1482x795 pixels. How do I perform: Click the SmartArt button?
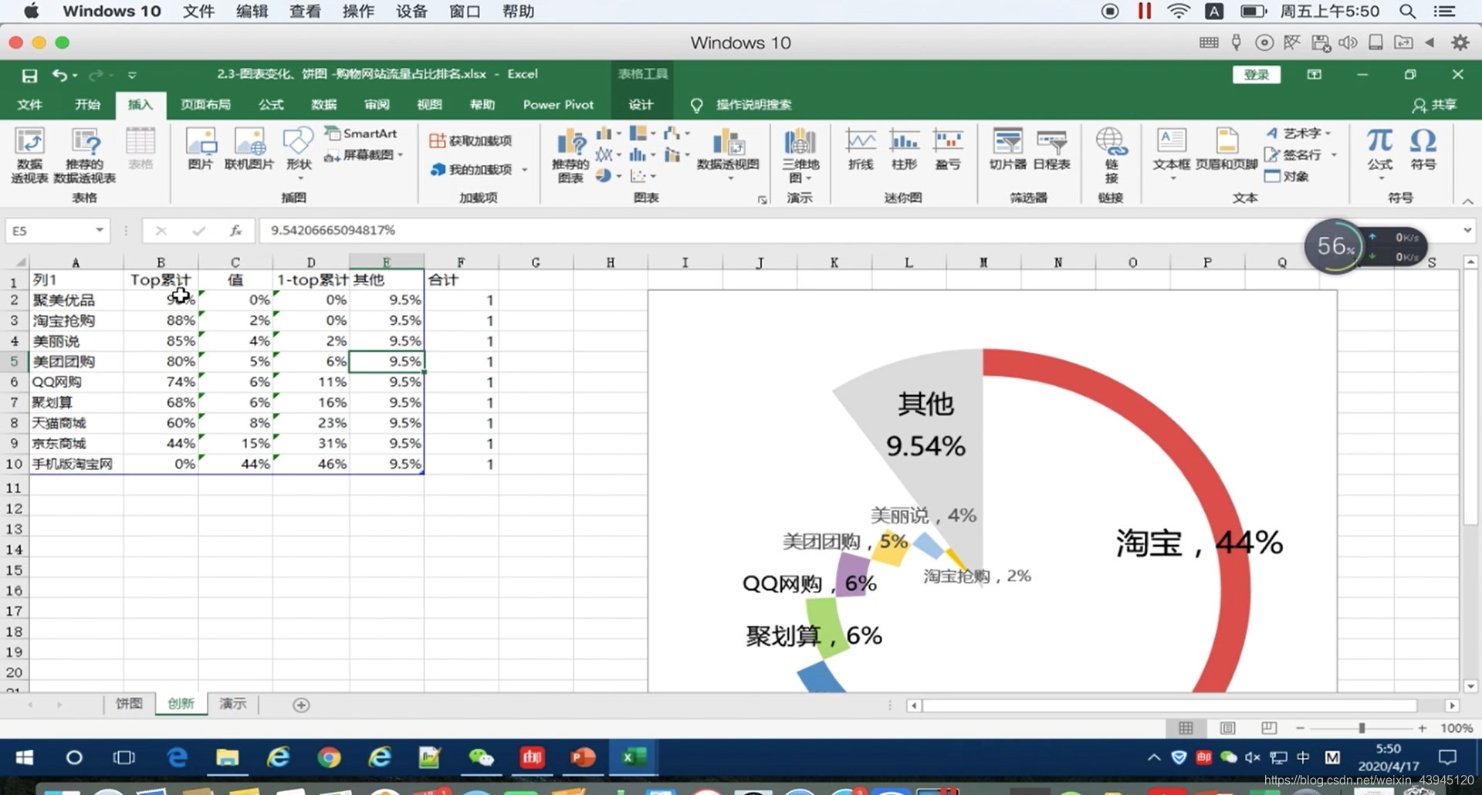360,134
